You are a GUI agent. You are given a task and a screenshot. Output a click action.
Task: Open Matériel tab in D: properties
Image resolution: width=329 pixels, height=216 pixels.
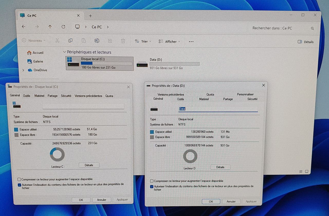(204, 99)
